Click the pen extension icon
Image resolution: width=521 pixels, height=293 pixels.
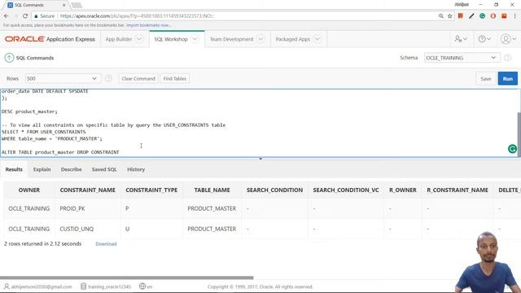(x=471, y=16)
